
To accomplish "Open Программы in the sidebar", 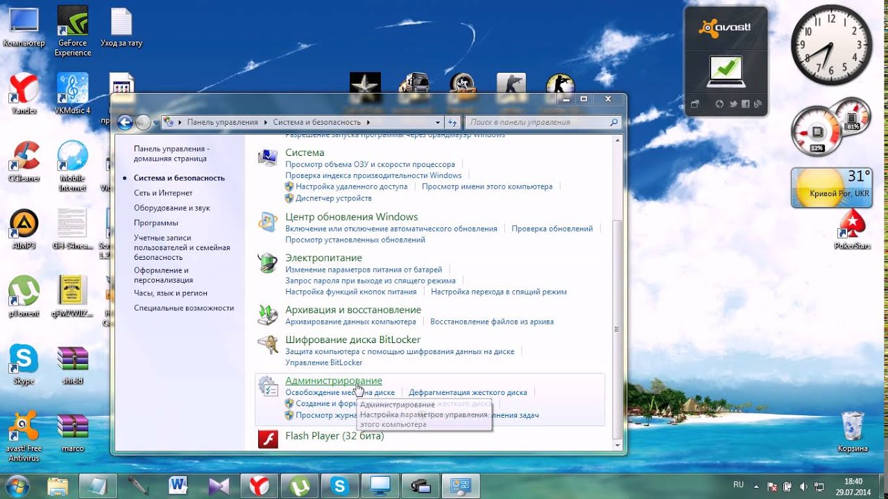I will (156, 223).
